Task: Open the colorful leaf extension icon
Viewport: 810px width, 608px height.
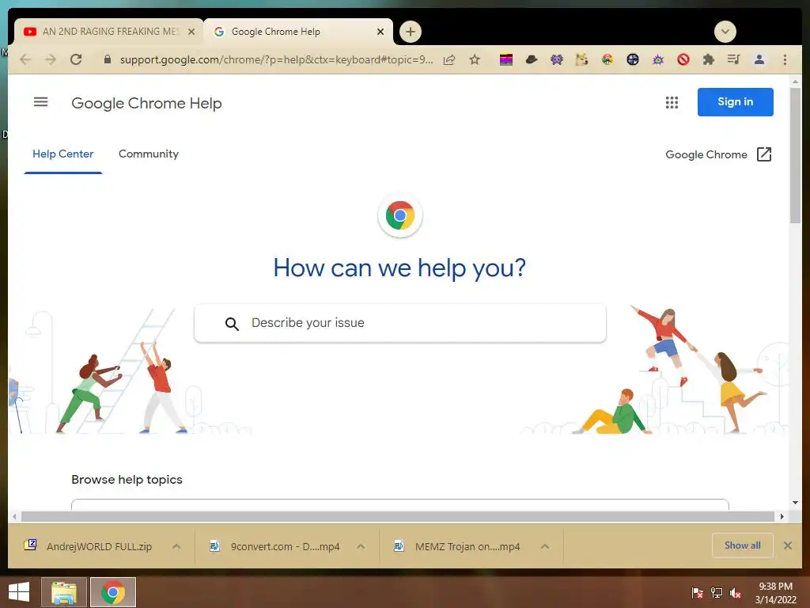Action: (x=607, y=59)
